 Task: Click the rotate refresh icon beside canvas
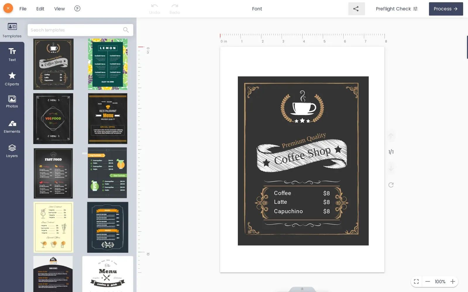coord(391,185)
